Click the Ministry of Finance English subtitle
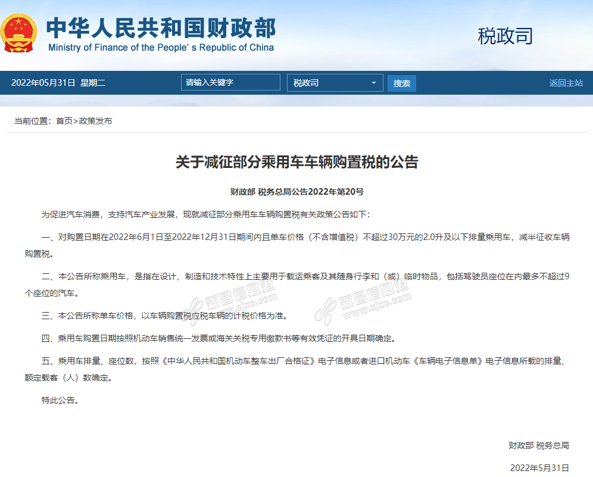The height and width of the screenshot is (477, 593). (161, 48)
